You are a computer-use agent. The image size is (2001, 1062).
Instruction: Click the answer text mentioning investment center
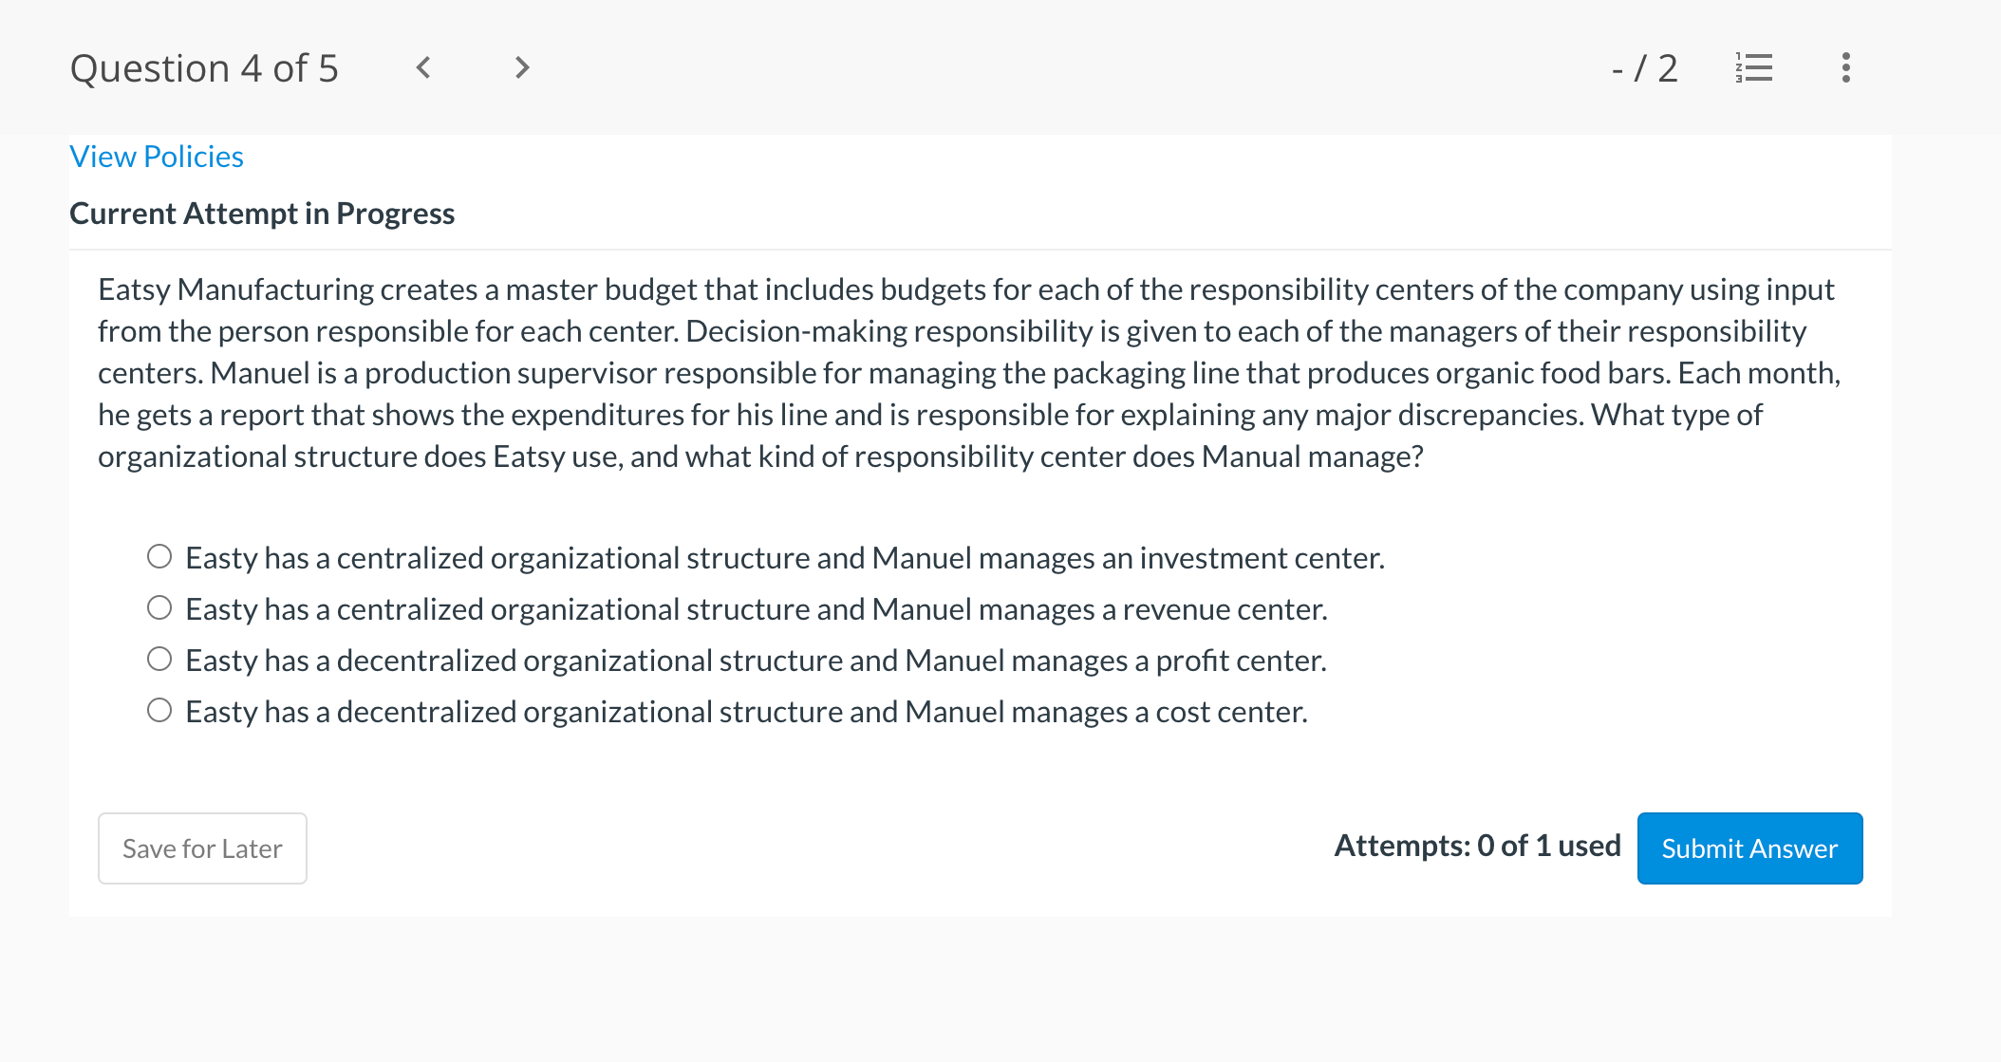pyautogui.click(x=784, y=558)
